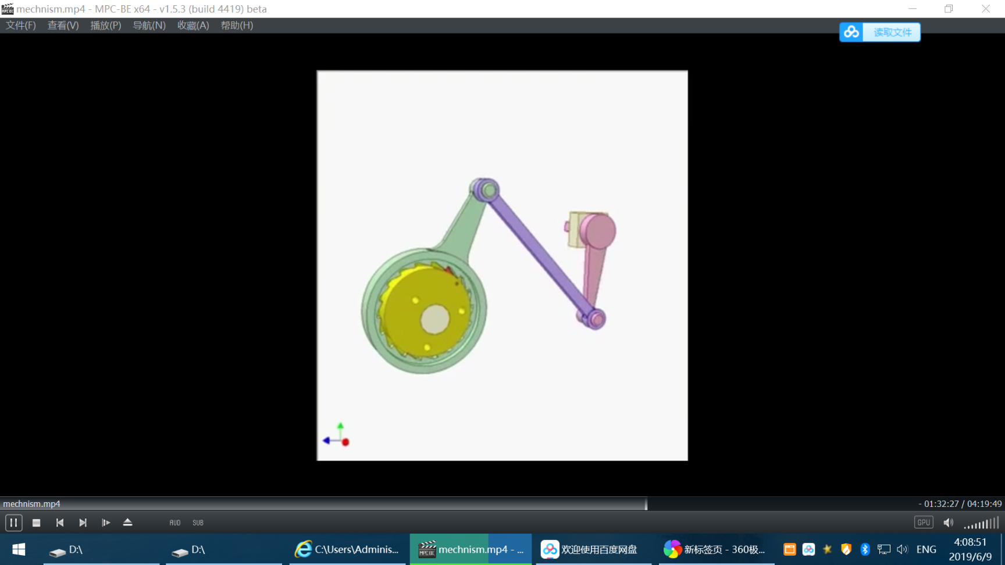Open the 文件(F) menu
This screenshot has height=565, width=1005.
tap(21, 26)
